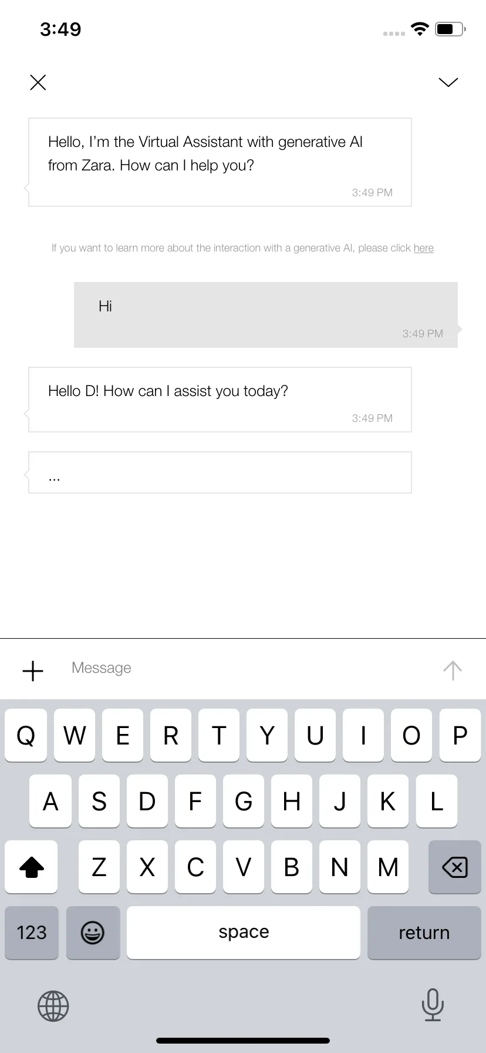Select the 'Hi' sent message bubble

(266, 315)
